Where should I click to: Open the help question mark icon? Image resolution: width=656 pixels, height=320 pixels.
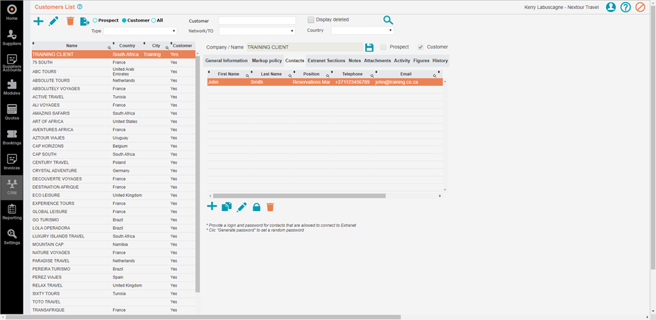click(x=625, y=7)
